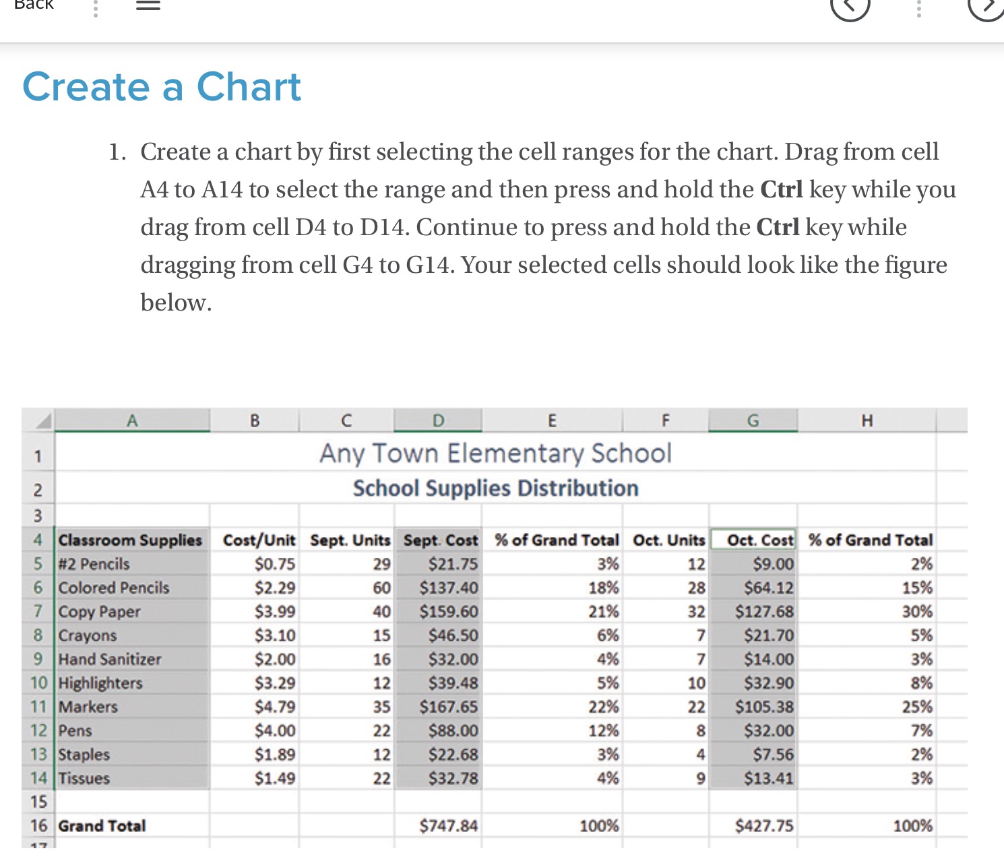The height and width of the screenshot is (859, 1004).
Task: Select the Classroom Supplies header cell
Action: point(129,540)
